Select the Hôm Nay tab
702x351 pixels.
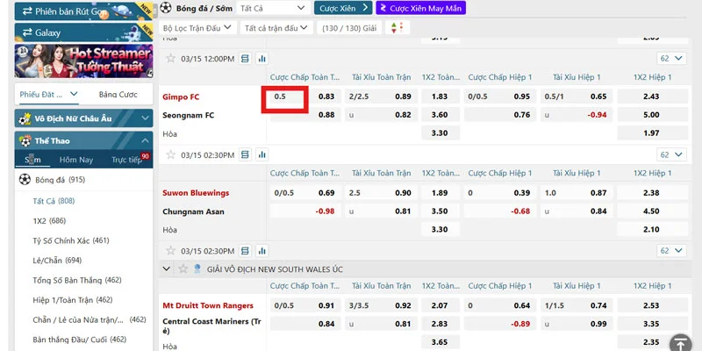click(x=76, y=160)
